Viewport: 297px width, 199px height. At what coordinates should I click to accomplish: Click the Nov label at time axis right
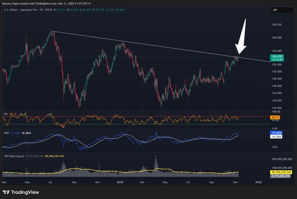[235, 181]
